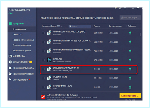Open Панели инструментов section

click(x=23, y=68)
